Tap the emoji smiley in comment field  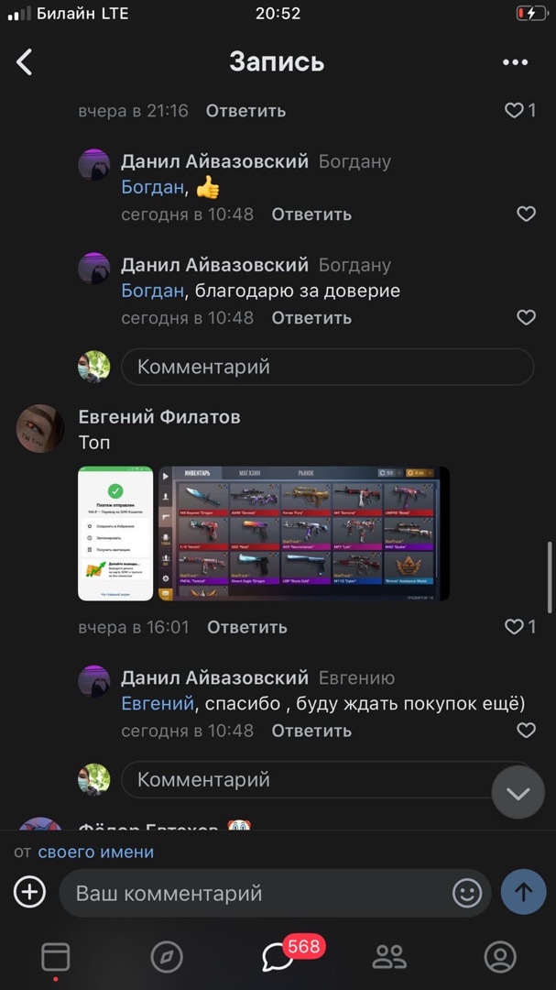click(467, 893)
